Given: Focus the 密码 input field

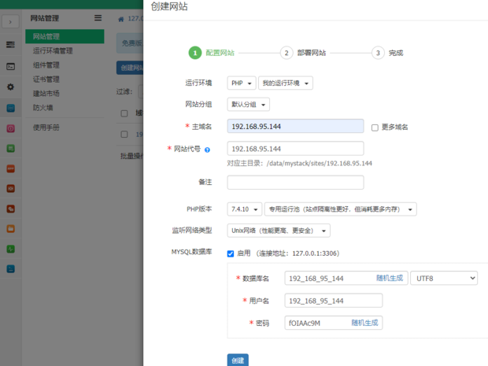Looking at the screenshot, I should tap(333, 323).
